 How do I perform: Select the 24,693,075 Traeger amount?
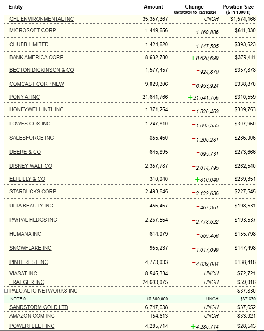(x=155, y=282)
